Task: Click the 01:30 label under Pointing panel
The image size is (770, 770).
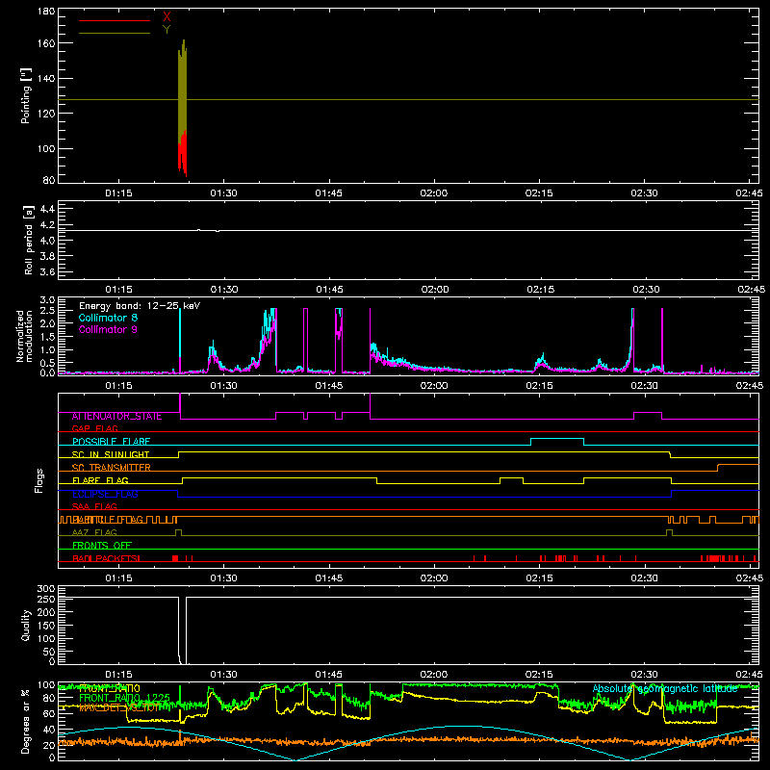Action: 224,193
